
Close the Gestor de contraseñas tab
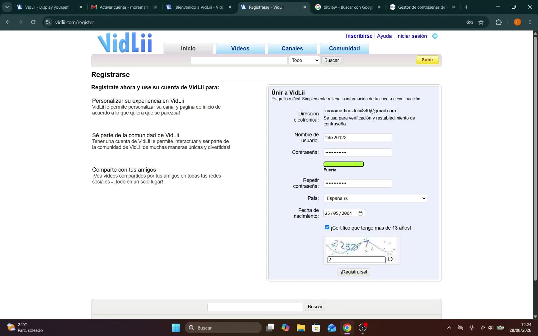click(453, 7)
